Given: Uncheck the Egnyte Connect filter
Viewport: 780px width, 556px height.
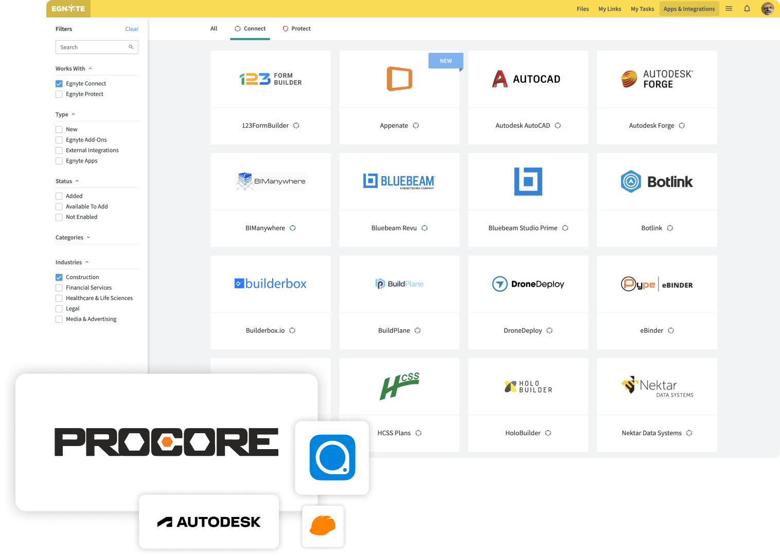Looking at the screenshot, I should point(59,83).
